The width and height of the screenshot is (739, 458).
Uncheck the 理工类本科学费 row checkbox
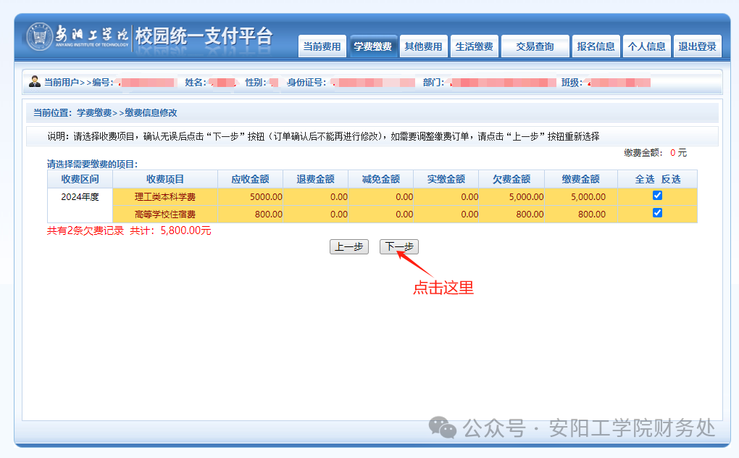point(657,196)
